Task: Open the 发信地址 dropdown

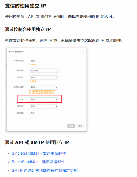Action: pyautogui.click(x=44, y=78)
